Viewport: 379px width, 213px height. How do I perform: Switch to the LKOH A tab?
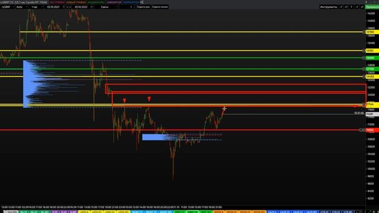(x=84, y=212)
